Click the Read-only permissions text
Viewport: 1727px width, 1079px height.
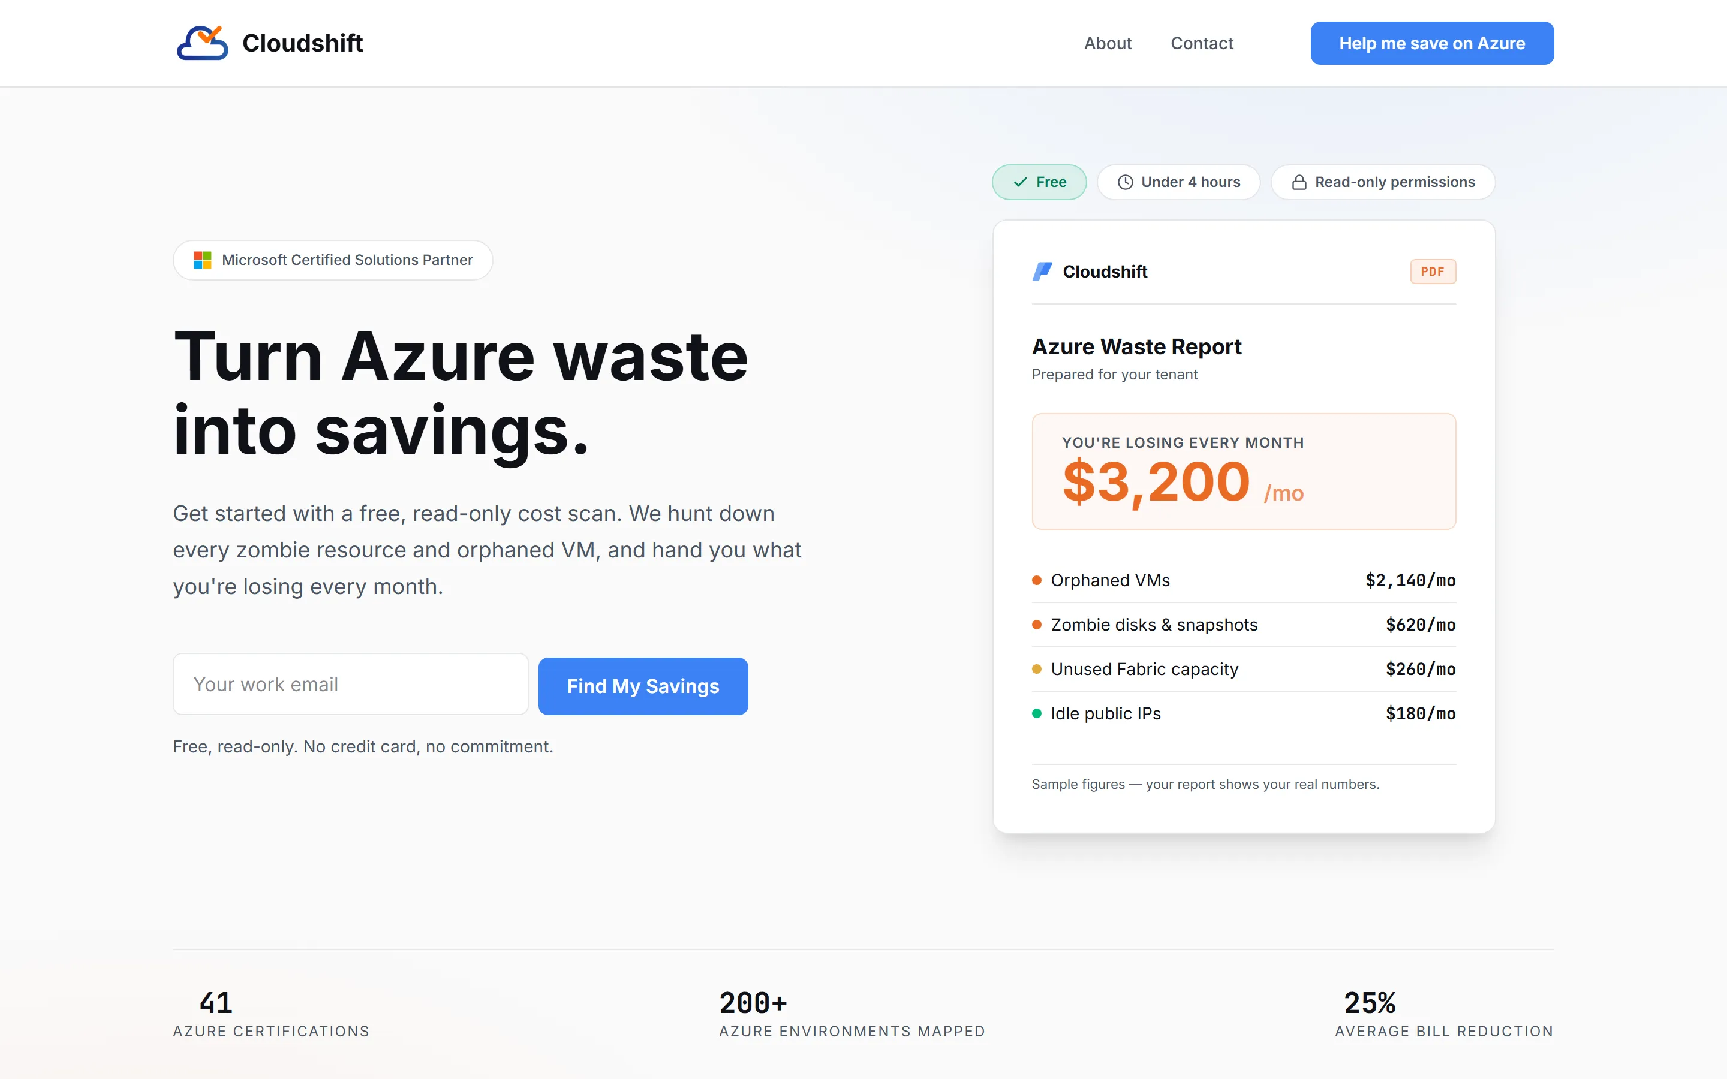click(x=1394, y=182)
